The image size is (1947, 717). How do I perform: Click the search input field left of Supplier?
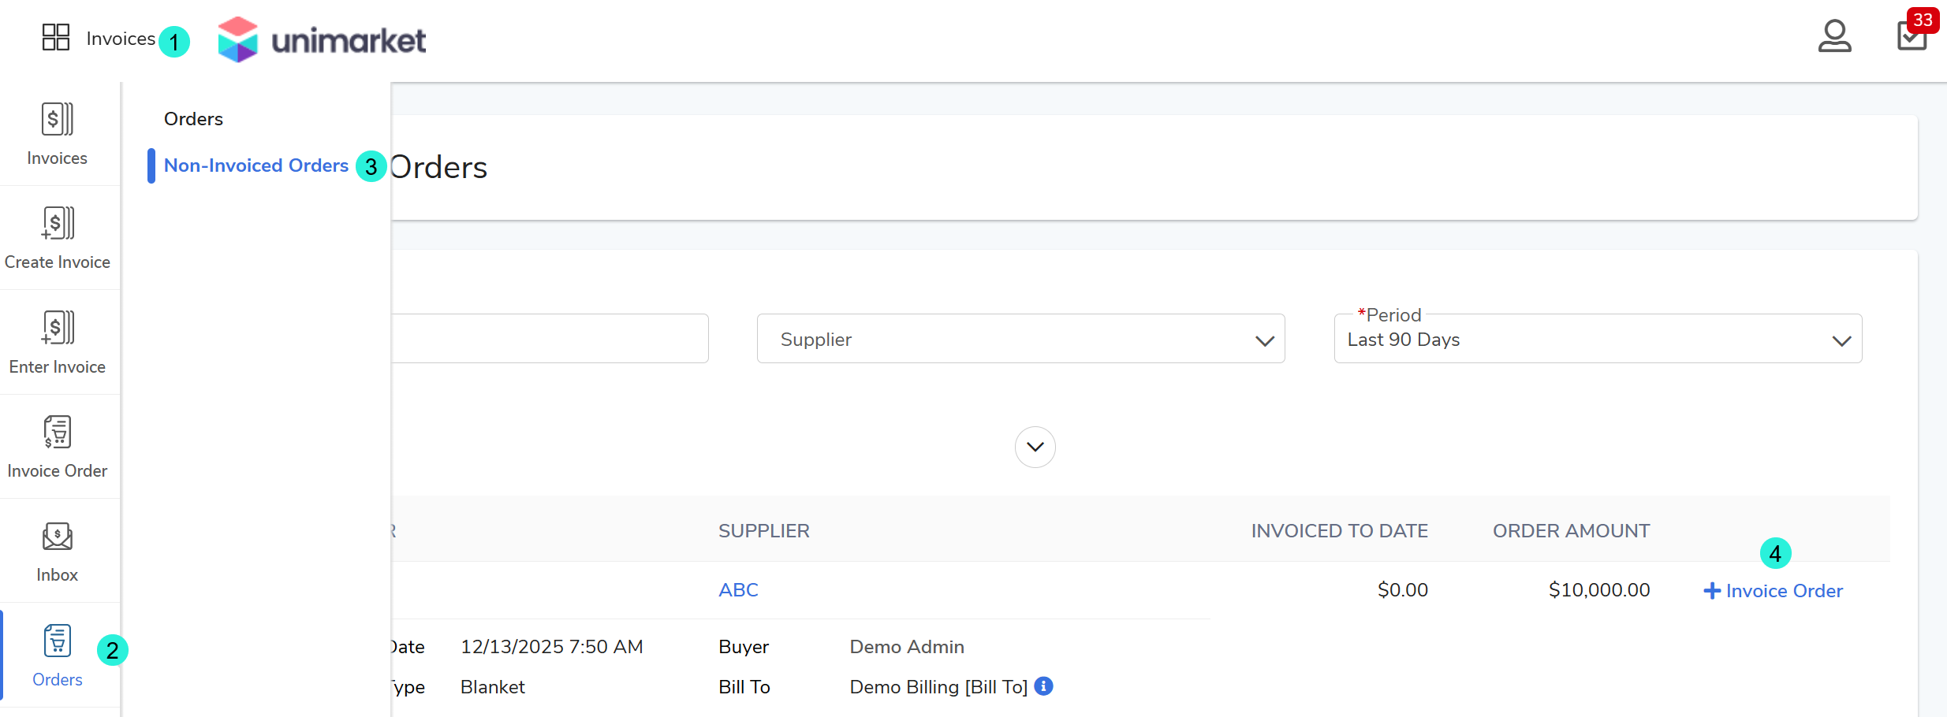click(x=550, y=339)
